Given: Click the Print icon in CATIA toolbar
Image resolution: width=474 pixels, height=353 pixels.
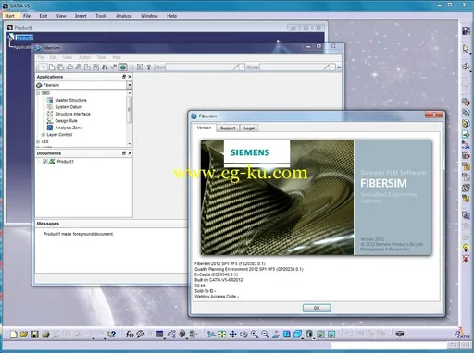Looking at the screenshot, I should tap(45, 334).
